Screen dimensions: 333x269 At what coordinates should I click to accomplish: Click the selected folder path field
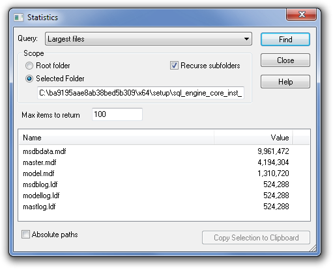[x=141, y=93]
